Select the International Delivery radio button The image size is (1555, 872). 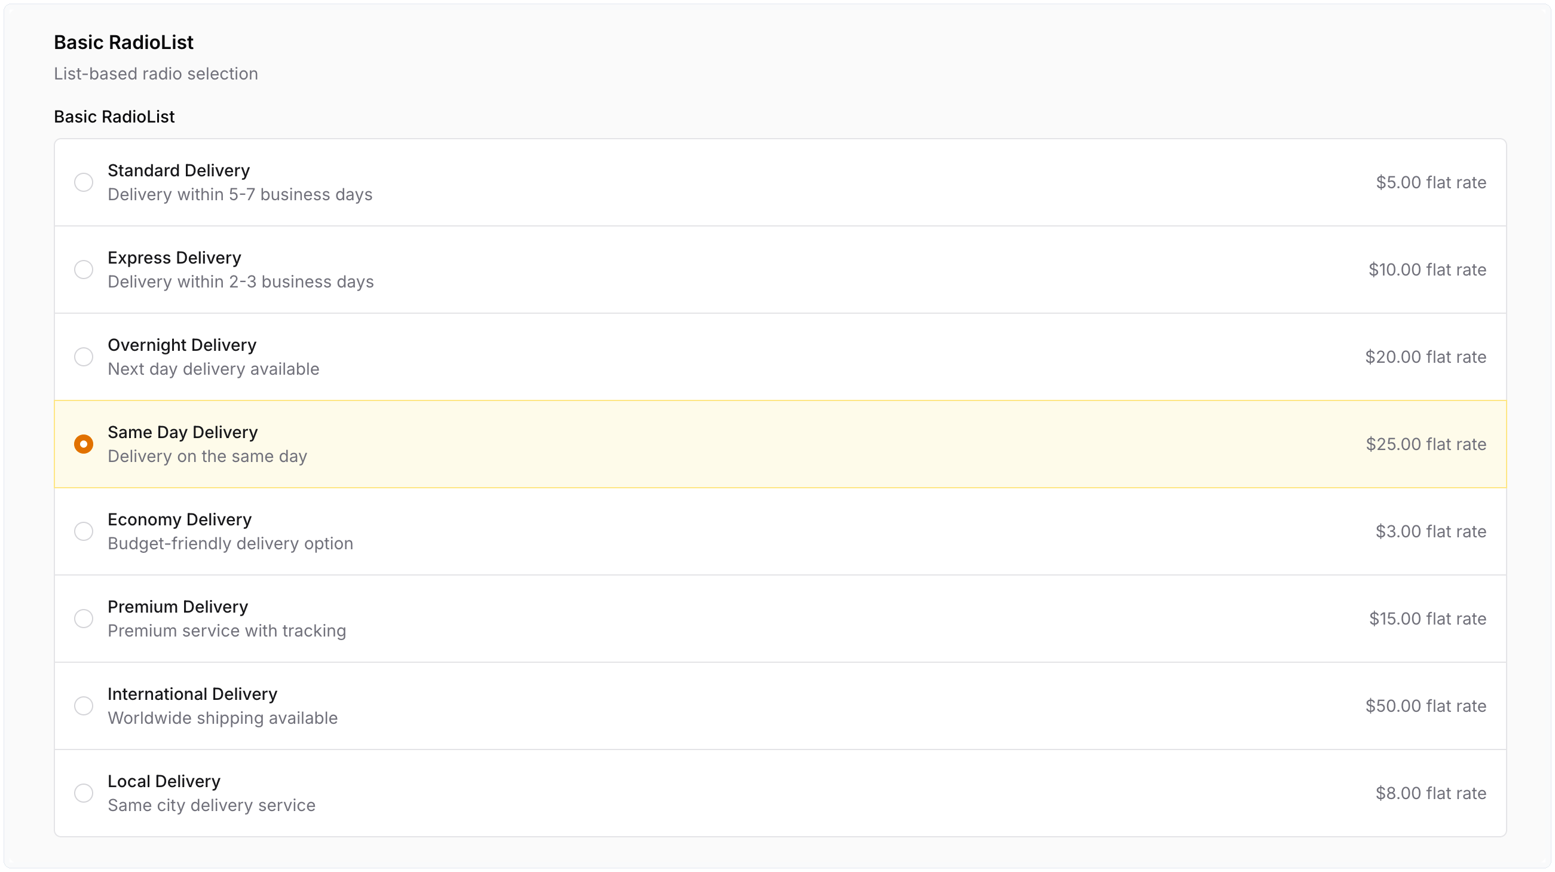pyautogui.click(x=83, y=706)
